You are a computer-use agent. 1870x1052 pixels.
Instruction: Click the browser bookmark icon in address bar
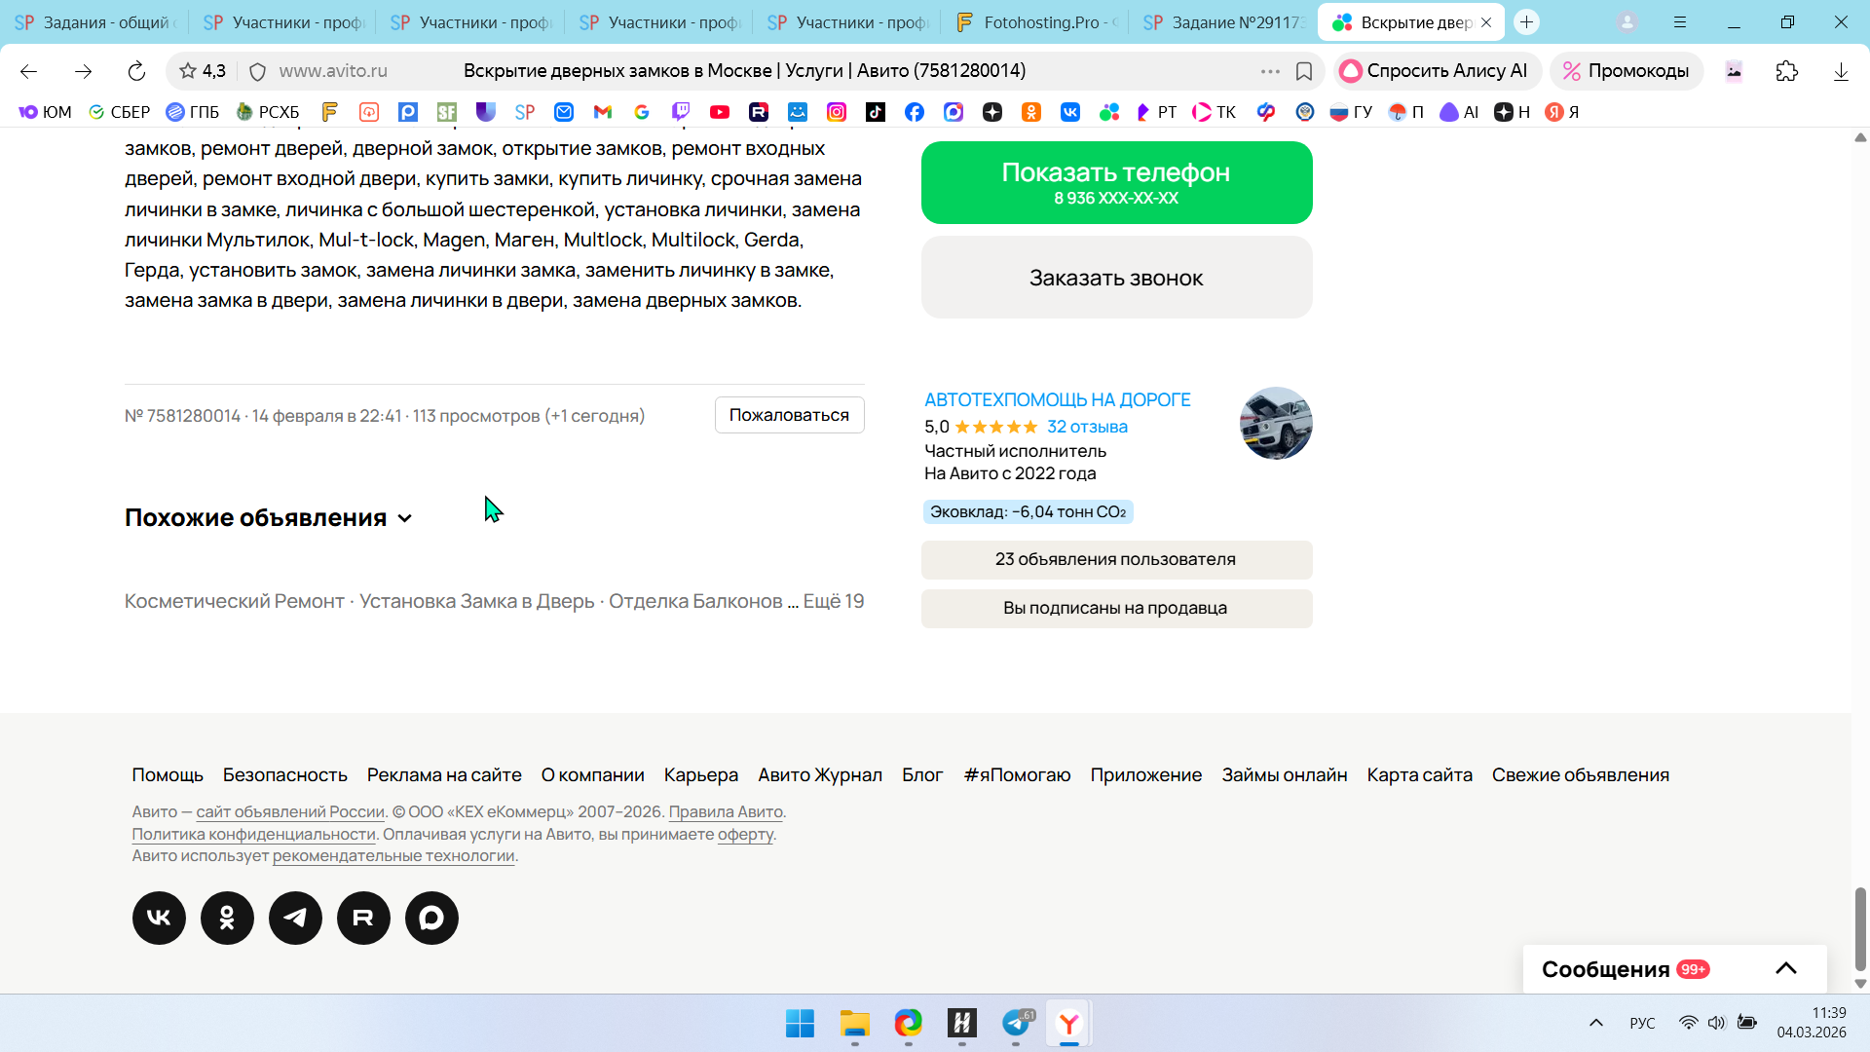pos(1304,71)
